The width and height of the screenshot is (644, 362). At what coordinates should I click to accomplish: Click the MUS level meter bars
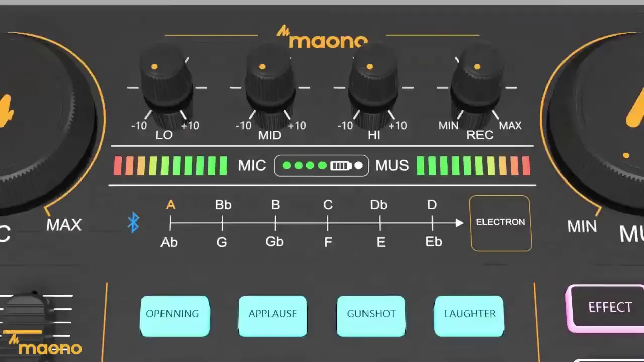point(473,166)
